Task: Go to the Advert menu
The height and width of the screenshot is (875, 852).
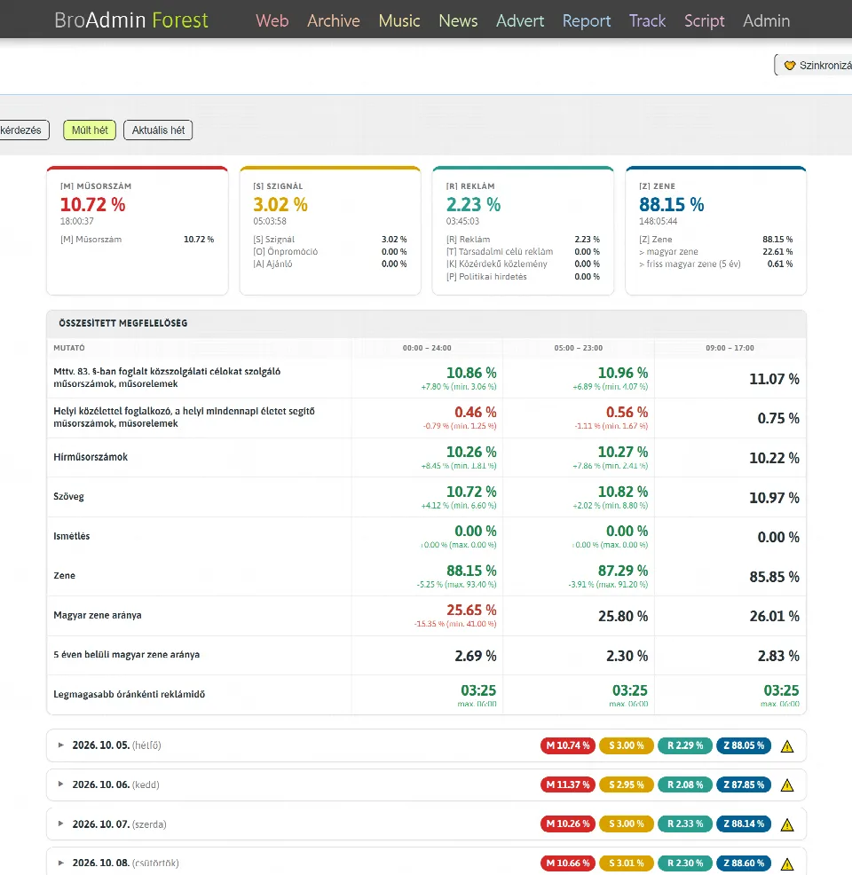Action: pyautogui.click(x=520, y=20)
